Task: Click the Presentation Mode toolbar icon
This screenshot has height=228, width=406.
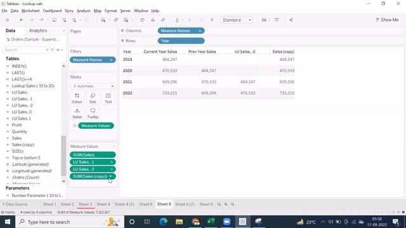Action: pyautogui.click(x=277, y=20)
